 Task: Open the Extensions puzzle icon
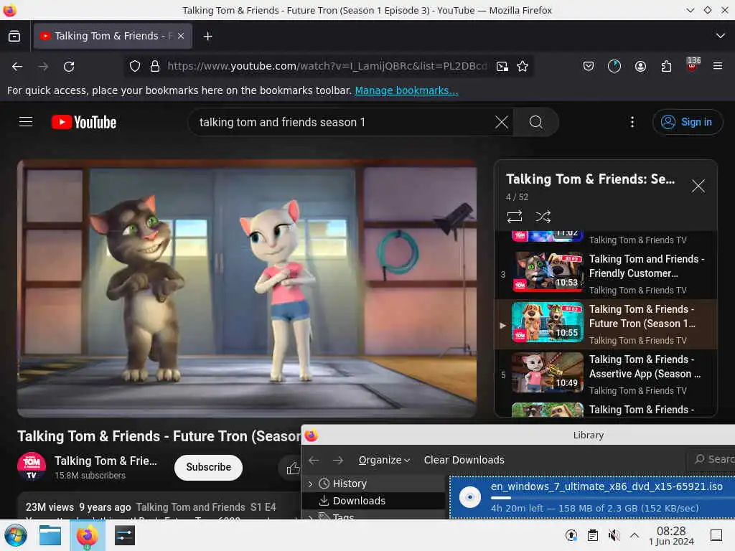pos(666,67)
